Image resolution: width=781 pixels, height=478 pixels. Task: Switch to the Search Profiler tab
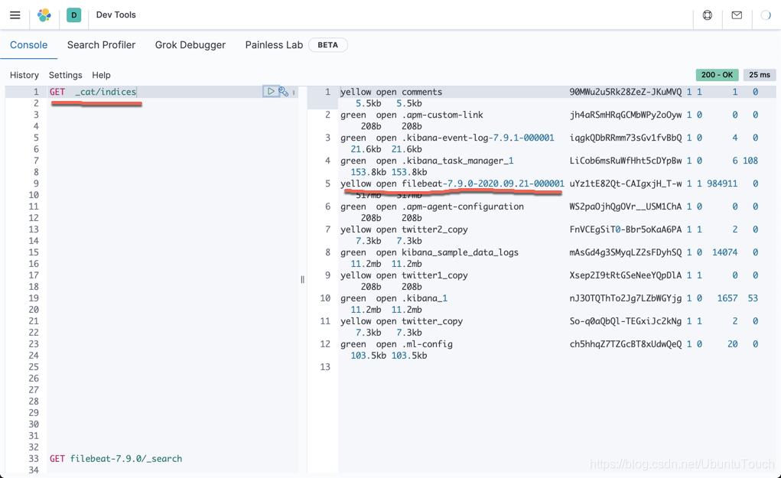point(101,45)
